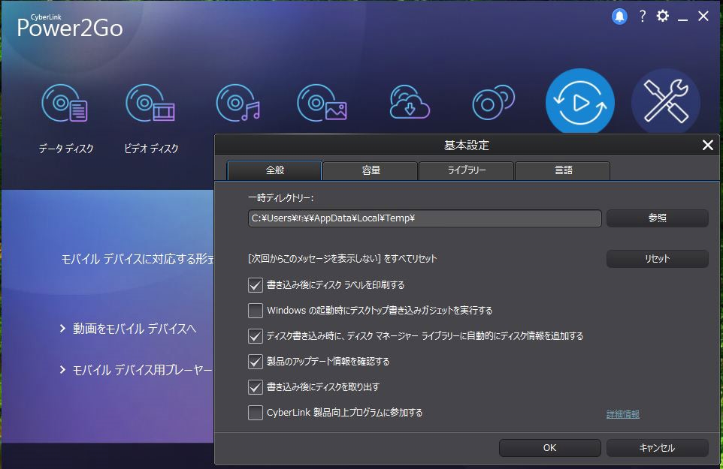Enable desktop burning gadget at Windows startup
723x469 pixels.
[255, 311]
